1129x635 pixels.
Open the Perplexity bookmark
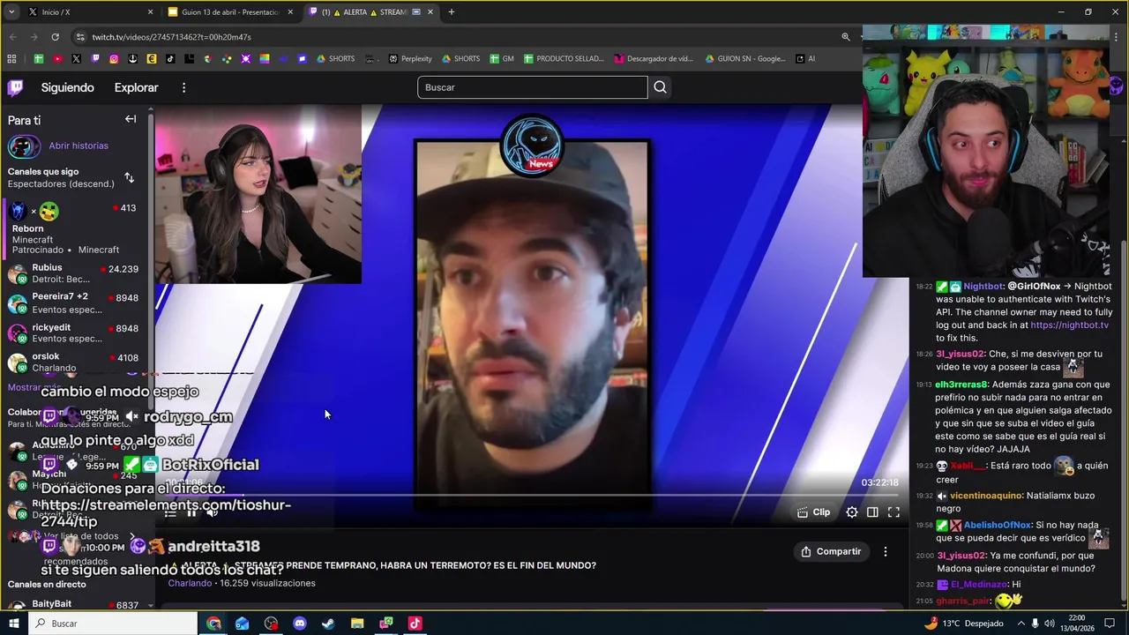tap(410, 59)
